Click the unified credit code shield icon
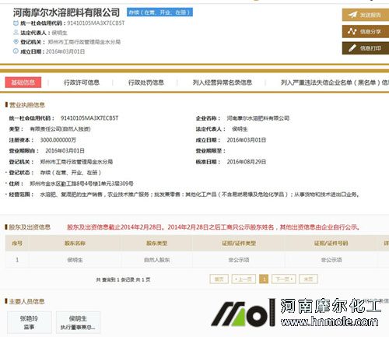389x337 pixels. pos(16,23)
